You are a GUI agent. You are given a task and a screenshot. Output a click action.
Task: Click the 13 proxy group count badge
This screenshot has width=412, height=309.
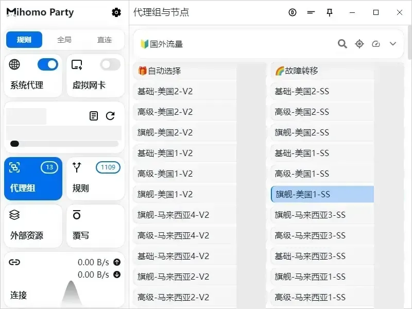(x=49, y=167)
